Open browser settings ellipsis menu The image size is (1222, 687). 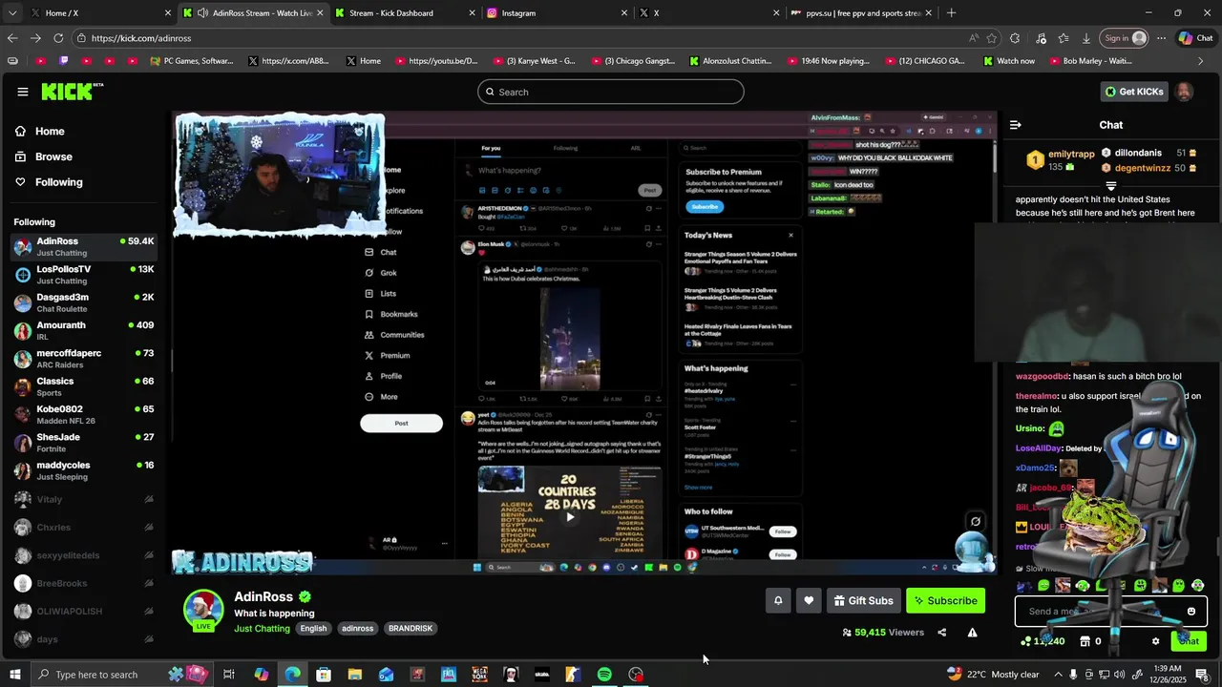coord(1162,38)
